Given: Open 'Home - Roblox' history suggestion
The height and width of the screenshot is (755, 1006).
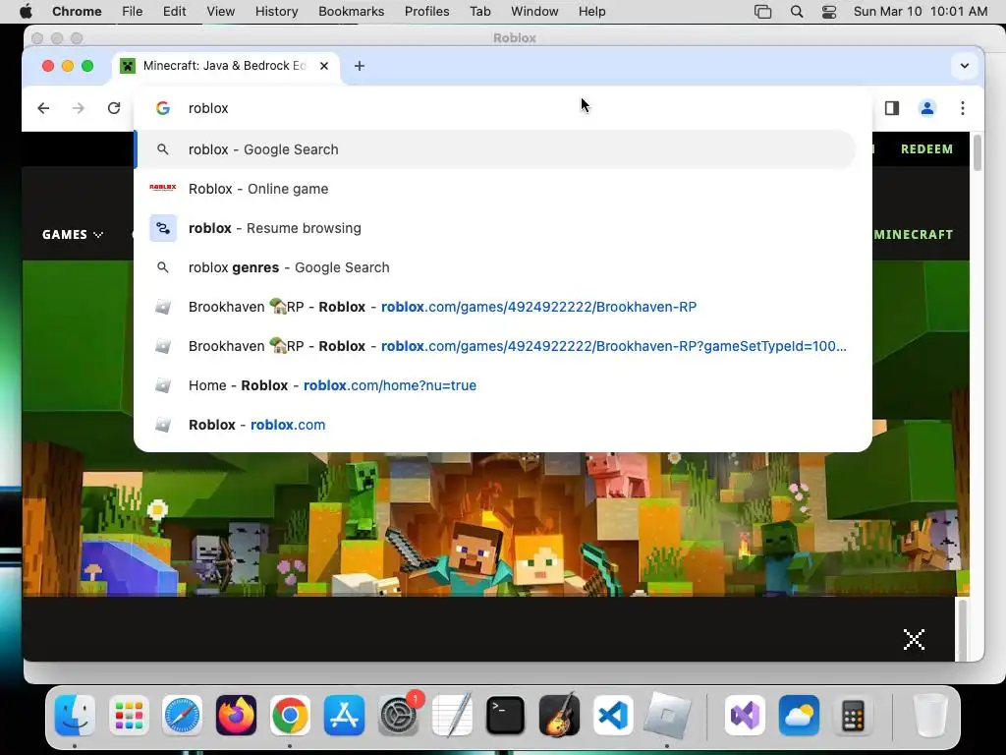Looking at the screenshot, I should [x=495, y=385].
